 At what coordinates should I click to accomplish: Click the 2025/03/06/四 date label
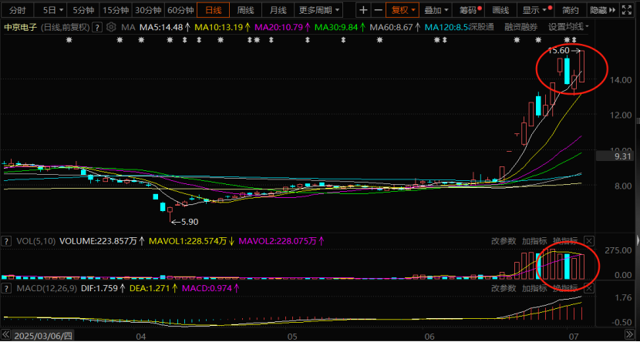pyautogui.click(x=43, y=337)
